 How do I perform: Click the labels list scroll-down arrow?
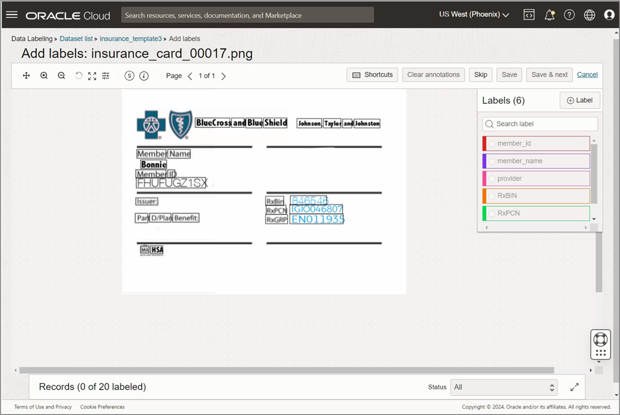coord(594,219)
